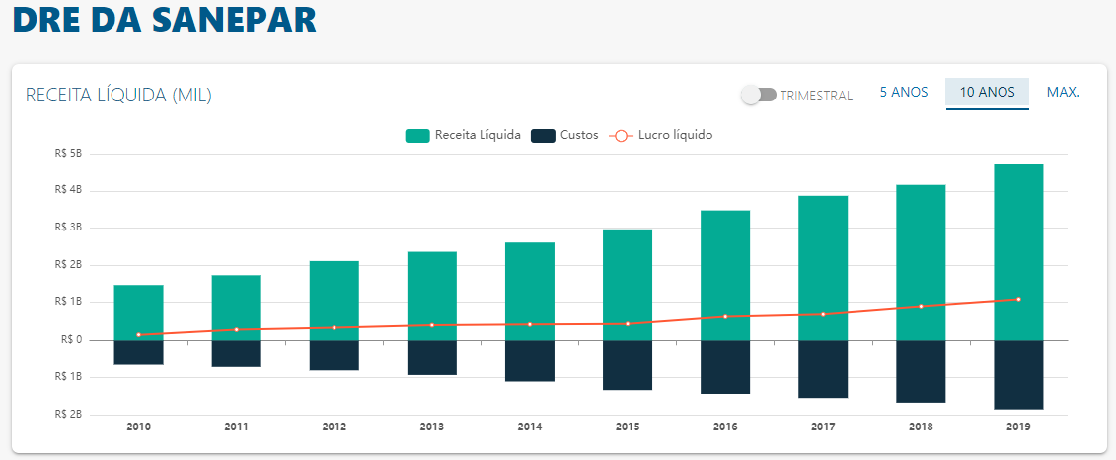This screenshot has height=460, width=1116.
Task: Click the 2012 net profit line point
Action: (334, 327)
